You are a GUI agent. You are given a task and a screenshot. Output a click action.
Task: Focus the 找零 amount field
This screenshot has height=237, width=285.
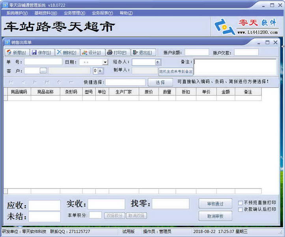(171, 204)
